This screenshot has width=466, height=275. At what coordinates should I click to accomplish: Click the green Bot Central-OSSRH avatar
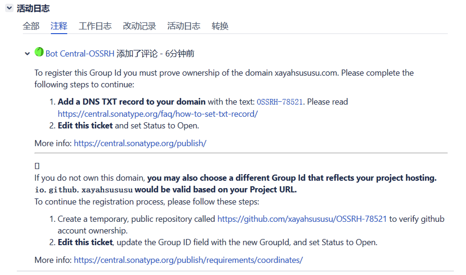point(39,52)
